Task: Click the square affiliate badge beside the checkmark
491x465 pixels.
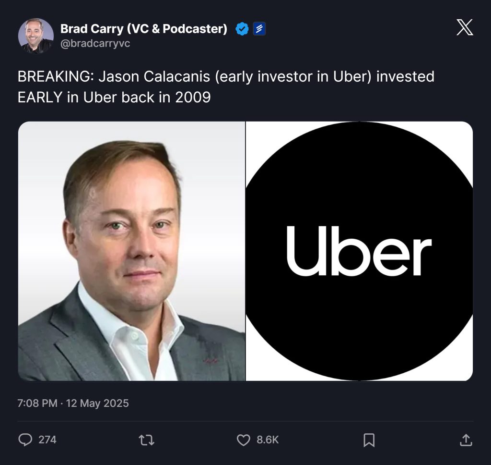Action: point(259,29)
